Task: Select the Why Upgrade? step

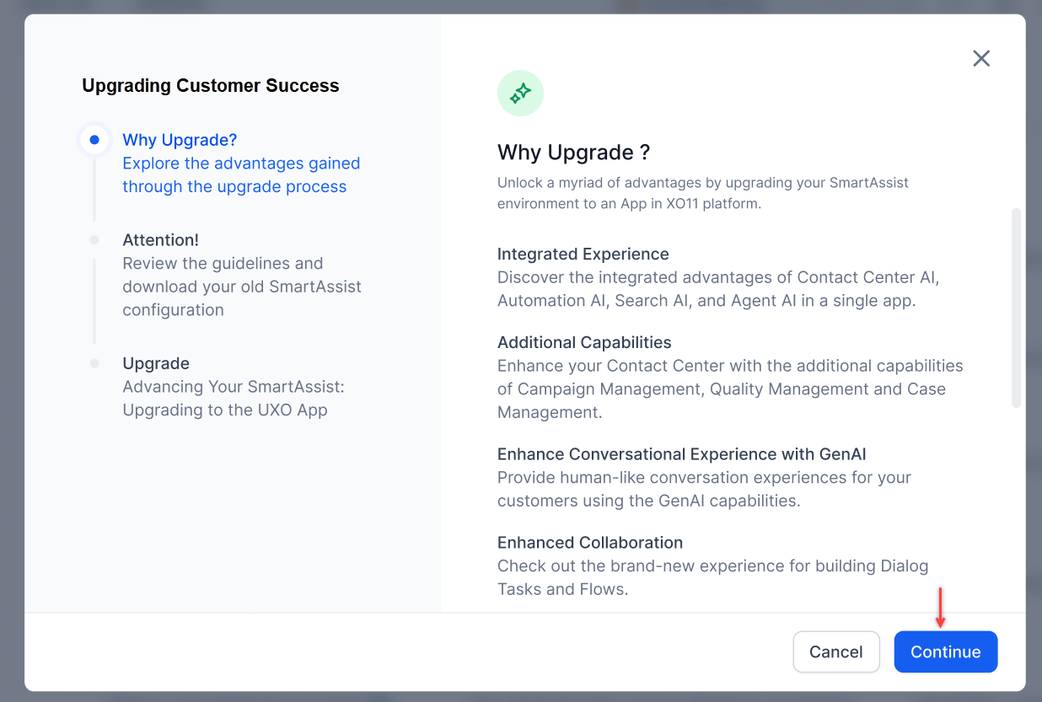Action: [180, 140]
